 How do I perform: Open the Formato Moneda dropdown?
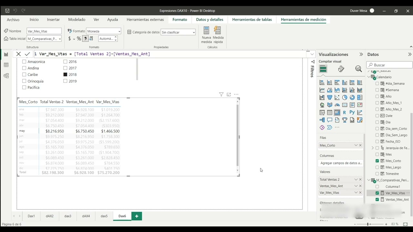[x=104, y=31]
